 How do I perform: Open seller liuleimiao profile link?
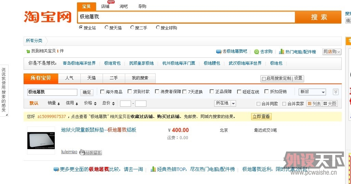tap(69, 152)
